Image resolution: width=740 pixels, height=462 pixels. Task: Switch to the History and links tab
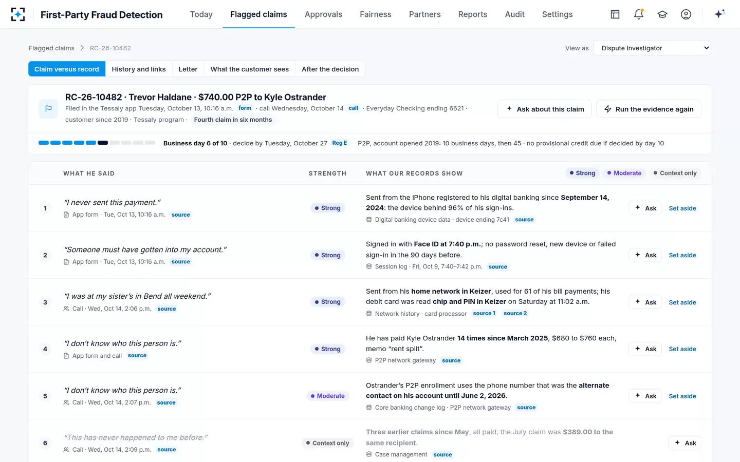pos(139,69)
